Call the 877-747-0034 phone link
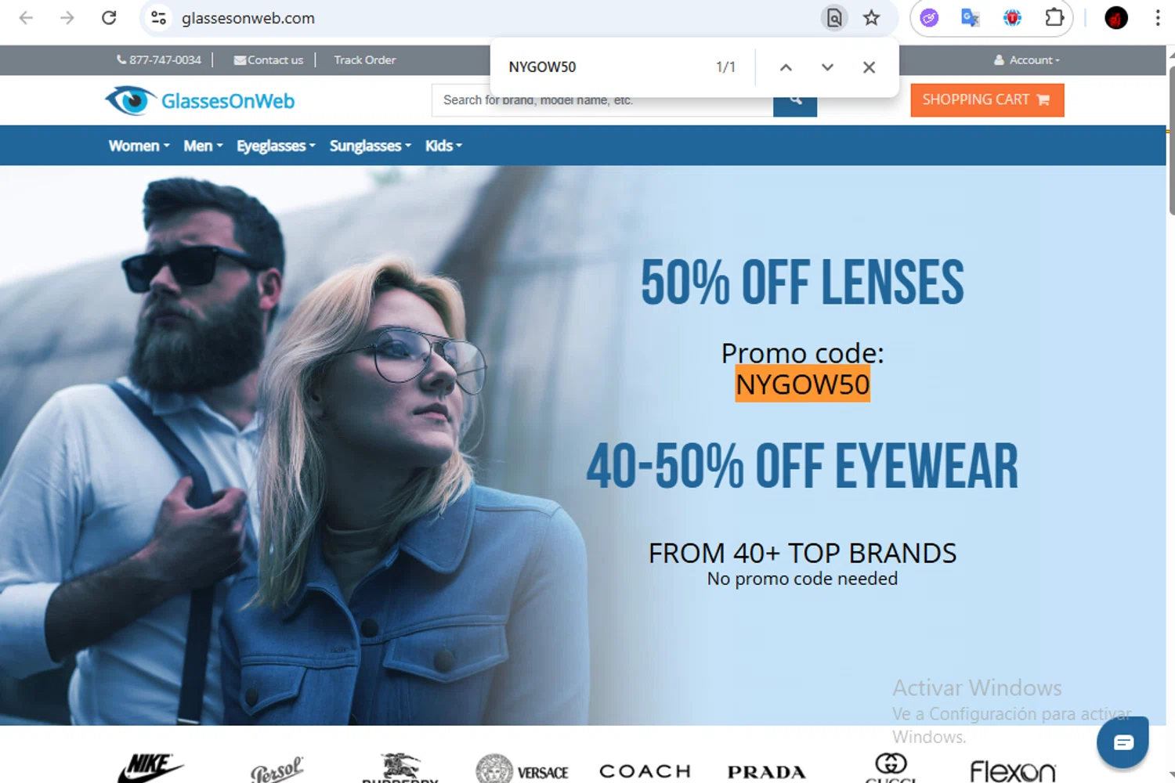 point(159,60)
